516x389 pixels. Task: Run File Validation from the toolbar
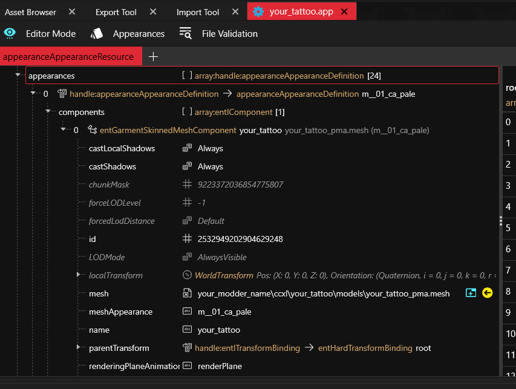tap(218, 33)
